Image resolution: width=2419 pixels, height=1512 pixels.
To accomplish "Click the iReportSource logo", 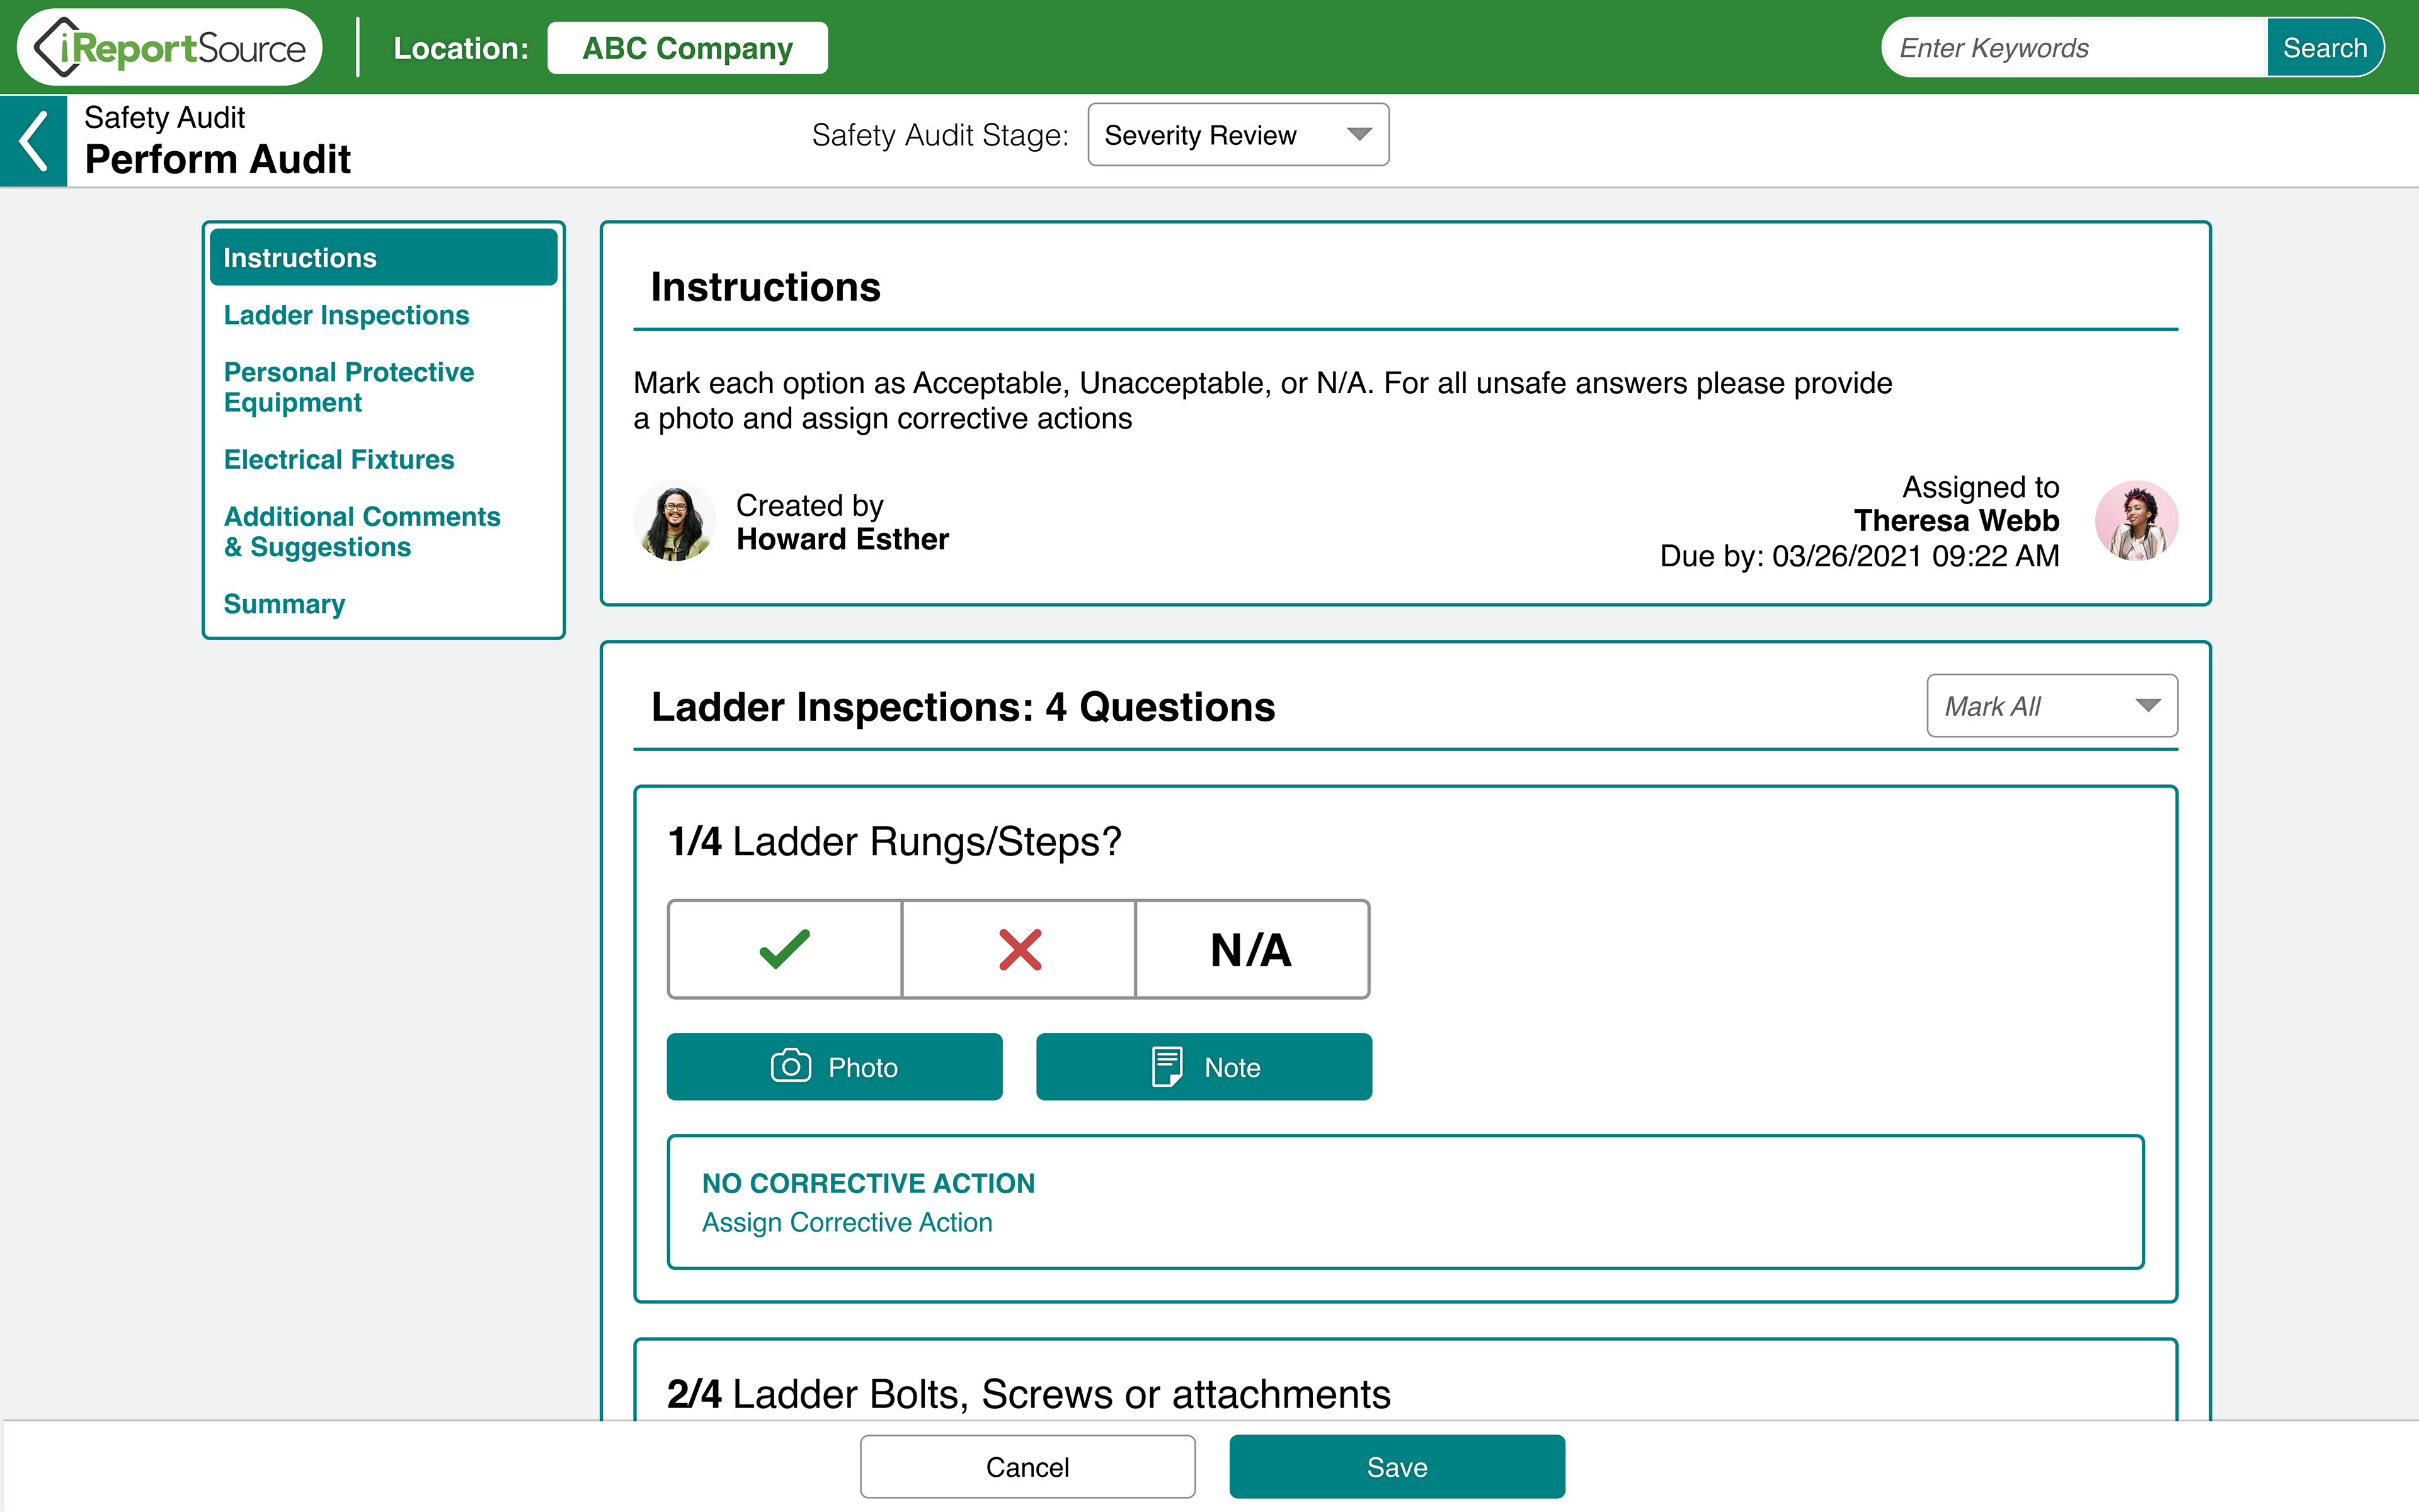I will coord(170,47).
